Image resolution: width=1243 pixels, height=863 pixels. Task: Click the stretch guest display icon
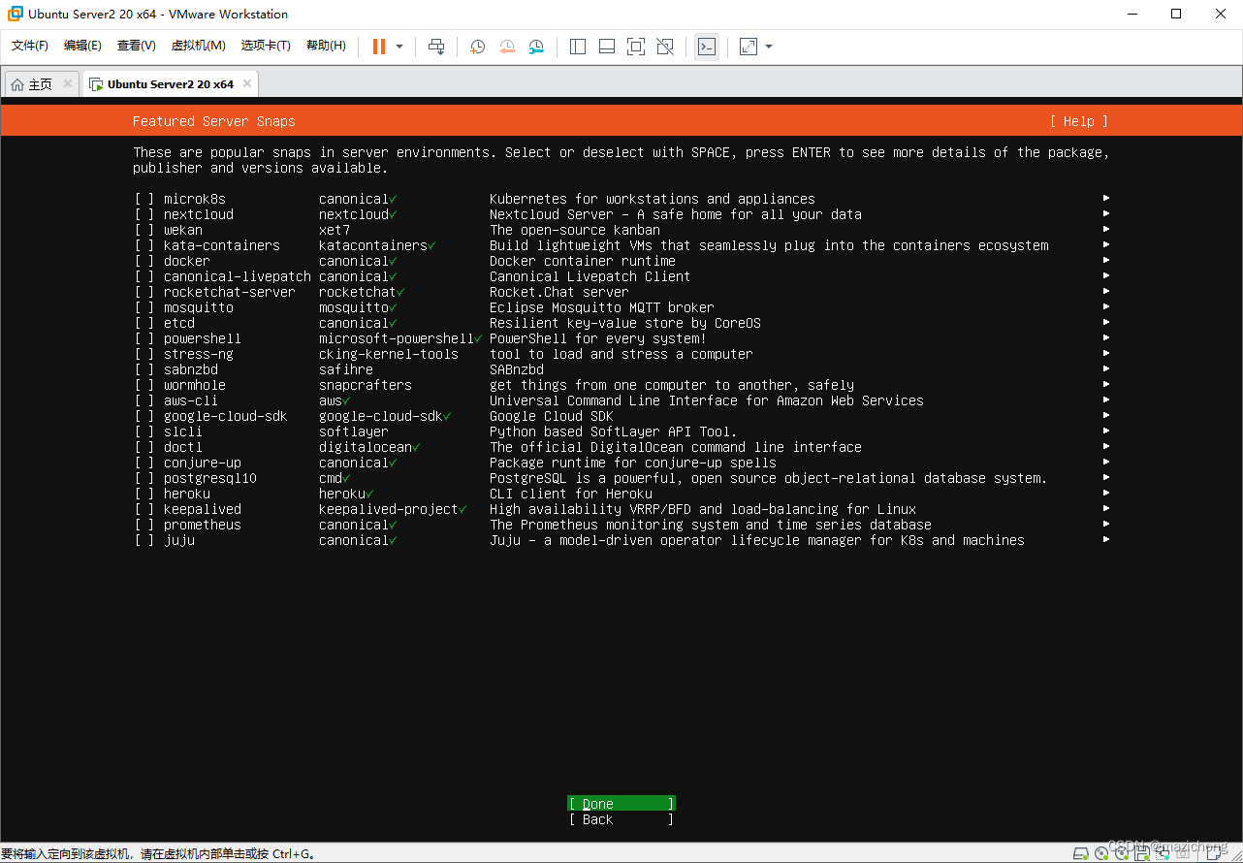click(749, 47)
